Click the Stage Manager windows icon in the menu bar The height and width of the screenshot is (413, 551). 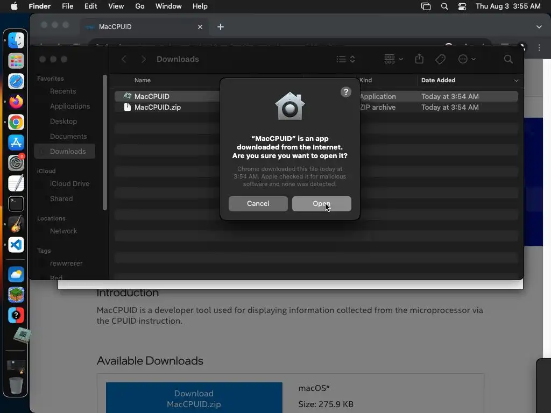[426, 6]
